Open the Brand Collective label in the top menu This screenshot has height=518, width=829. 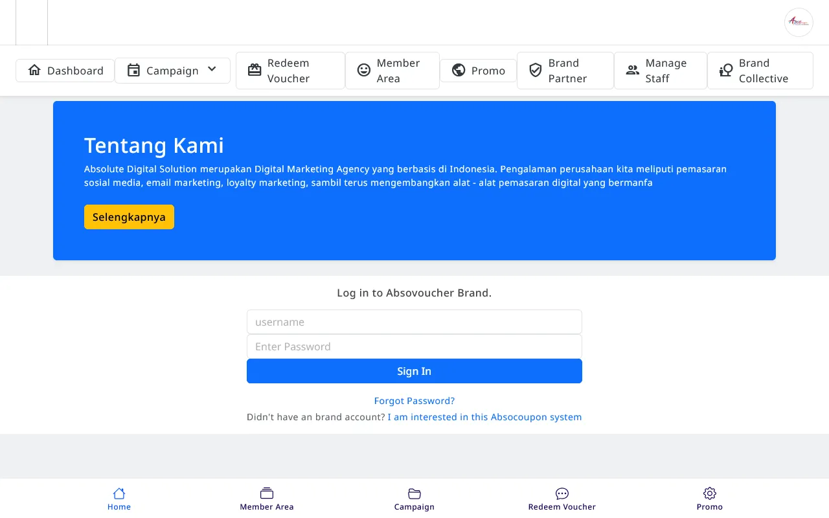point(764,71)
